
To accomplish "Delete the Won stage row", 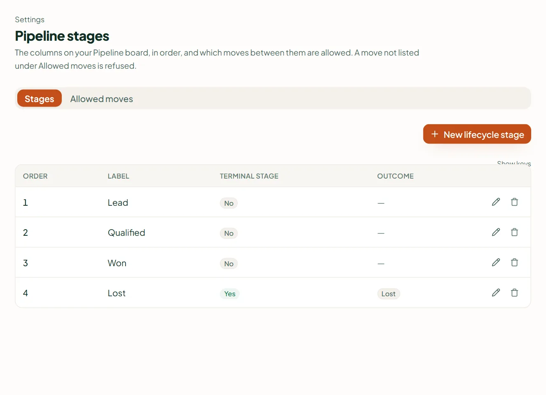I will click(x=514, y=263).
